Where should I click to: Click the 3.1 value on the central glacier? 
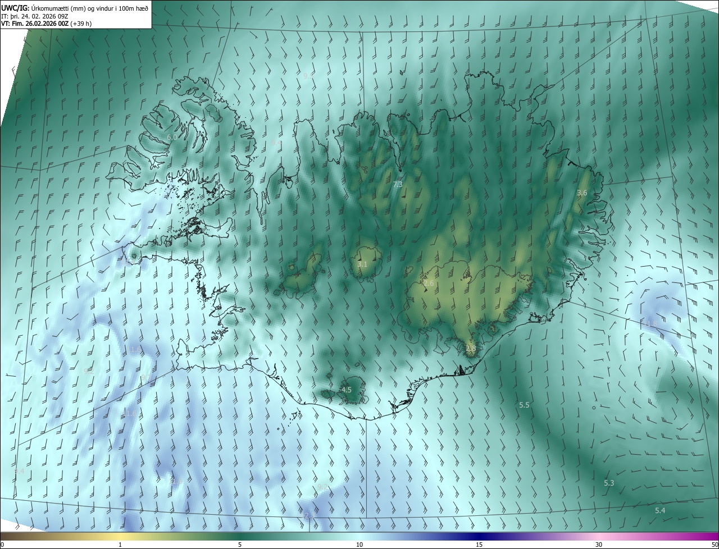click(362, 264)
